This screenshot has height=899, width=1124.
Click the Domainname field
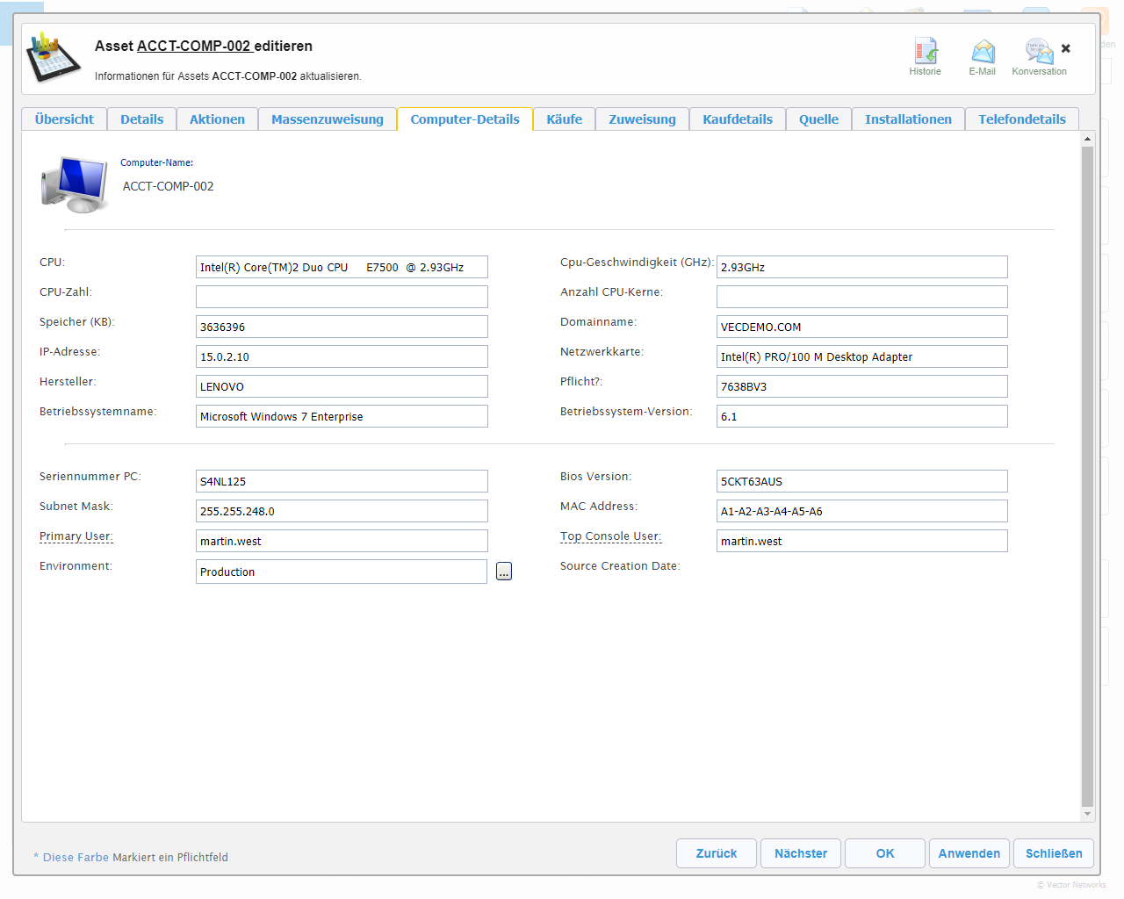(x=862, y=327)
